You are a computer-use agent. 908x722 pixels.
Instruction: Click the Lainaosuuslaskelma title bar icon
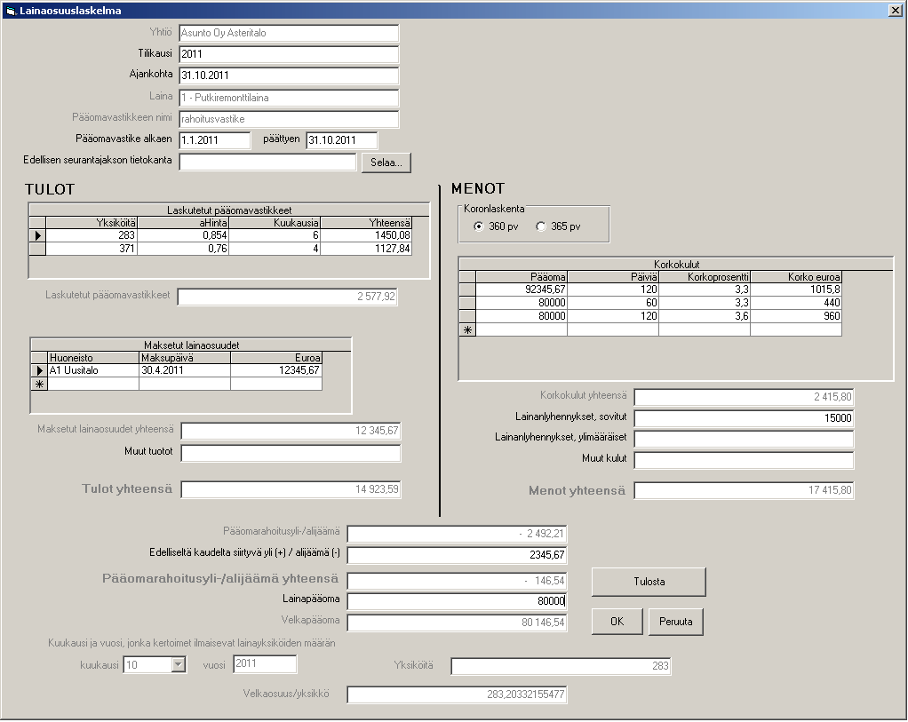point(11,11)
